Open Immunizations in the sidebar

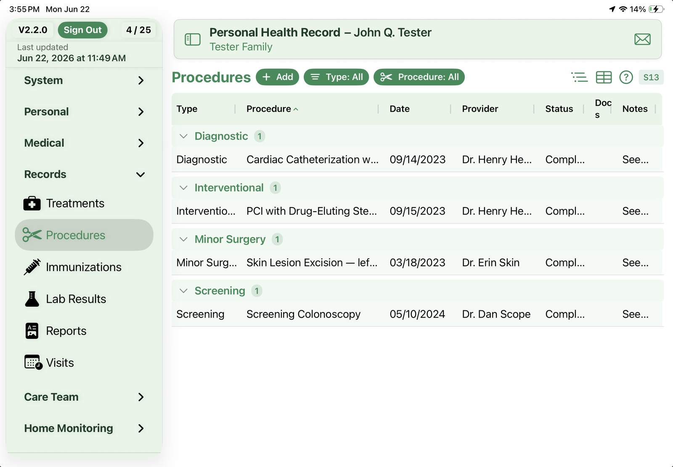point(84,267)
